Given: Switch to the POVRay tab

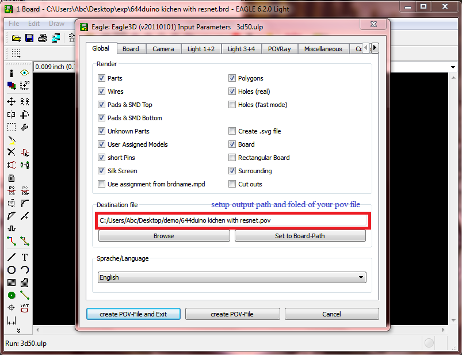Looking at the screenshot, I should 279,49.
